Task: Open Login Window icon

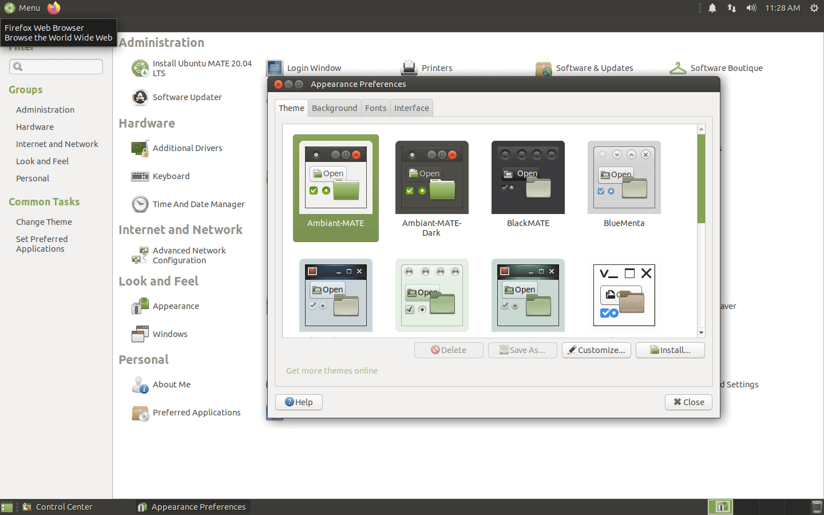Action: point(275,68)
